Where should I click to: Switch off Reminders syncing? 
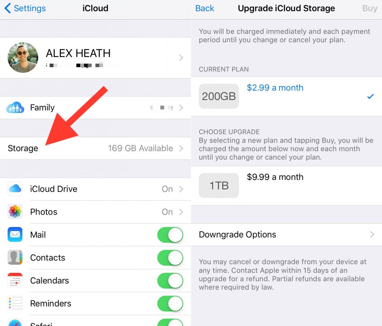(x=170, y=304)
